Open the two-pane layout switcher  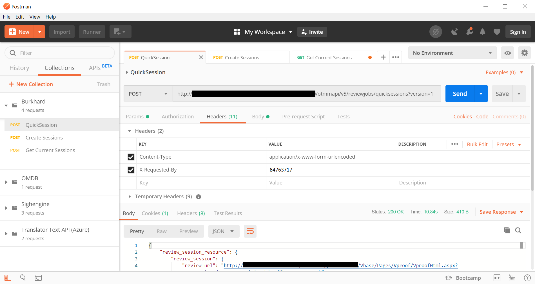tap(497, 278)
